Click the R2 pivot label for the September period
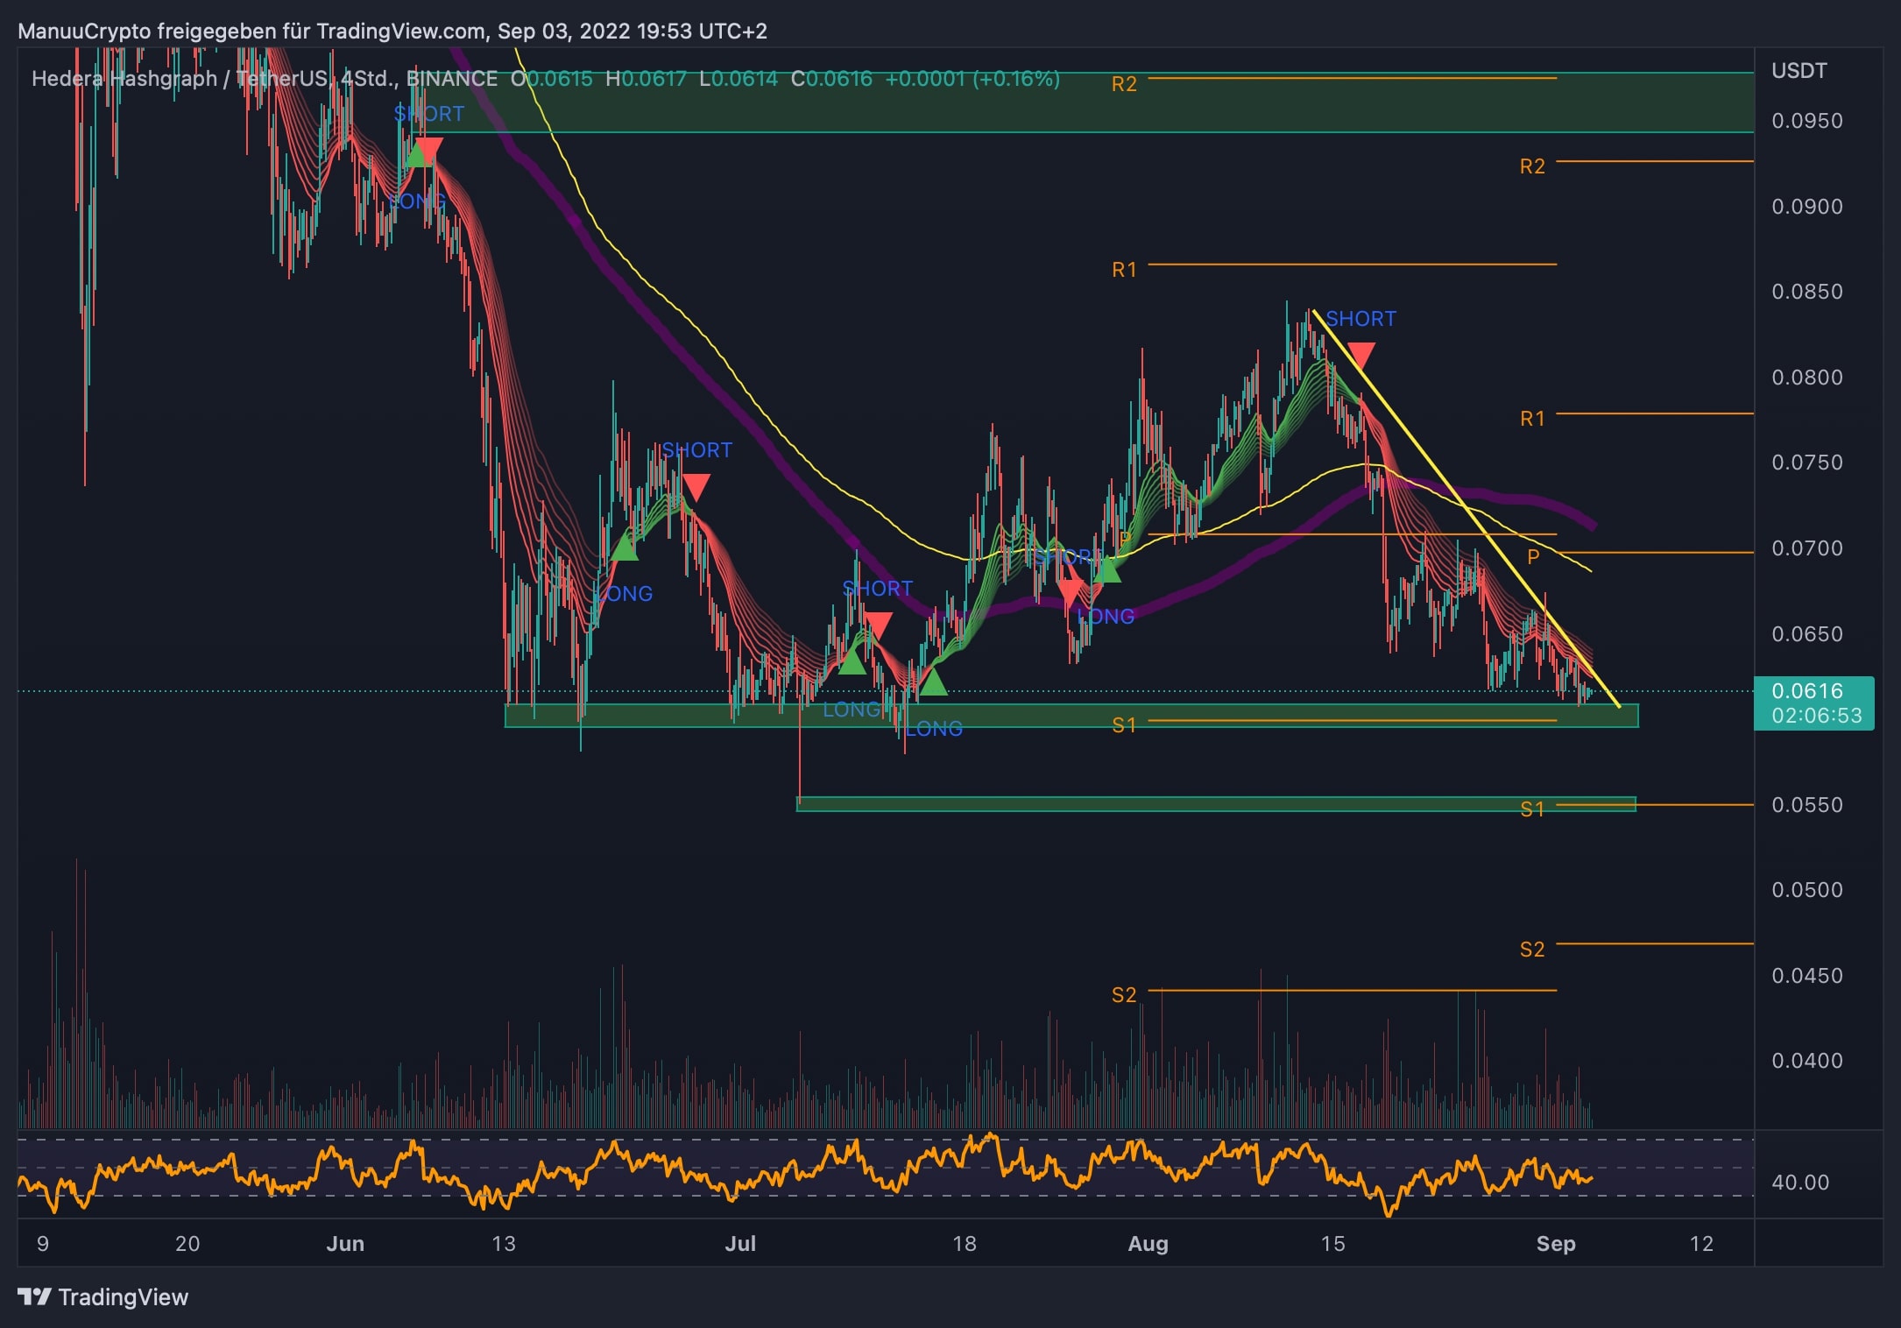This screenshot has height=1328, width=1901. pos(1532,166)
